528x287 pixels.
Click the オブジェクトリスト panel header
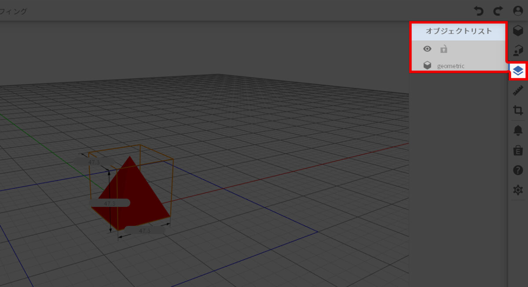click(x=458, y=31)
